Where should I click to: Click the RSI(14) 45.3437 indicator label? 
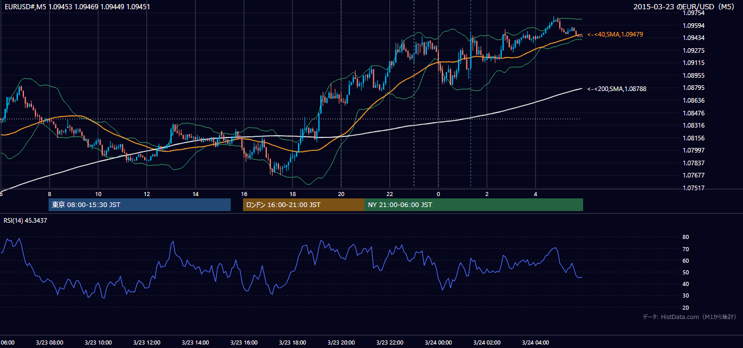26,220
